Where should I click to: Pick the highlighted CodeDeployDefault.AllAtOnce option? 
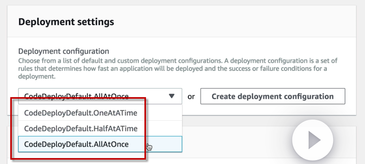(76, 144)
